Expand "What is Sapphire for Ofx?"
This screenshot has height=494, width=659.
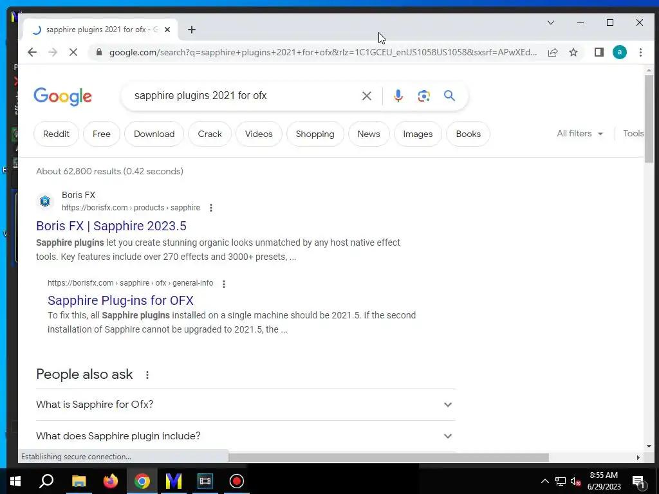point(245,405)
